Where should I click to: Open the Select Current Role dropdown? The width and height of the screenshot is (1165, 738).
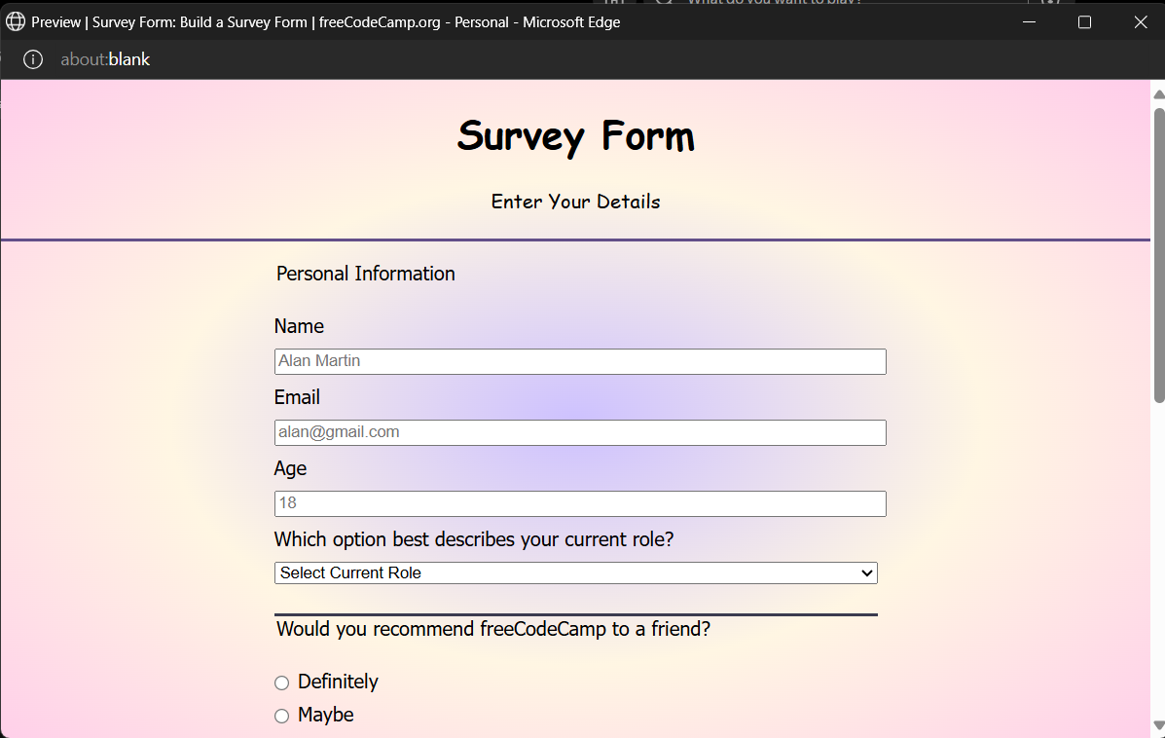575,573
